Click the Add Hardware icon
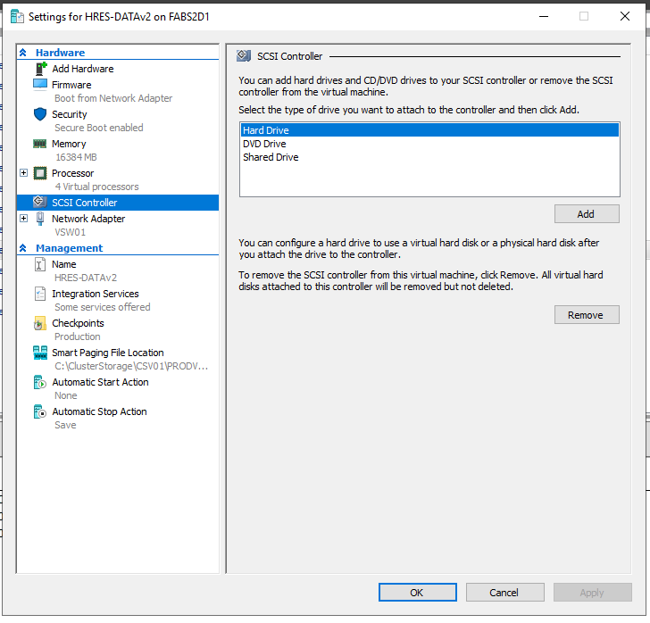 tap(40, 69)
